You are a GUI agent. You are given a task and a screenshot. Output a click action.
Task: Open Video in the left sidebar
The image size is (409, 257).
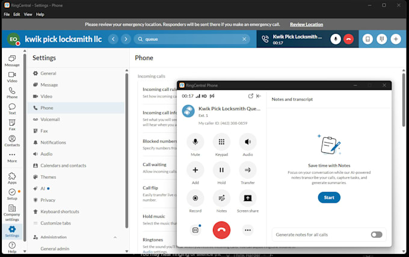[x=12, y=77]
